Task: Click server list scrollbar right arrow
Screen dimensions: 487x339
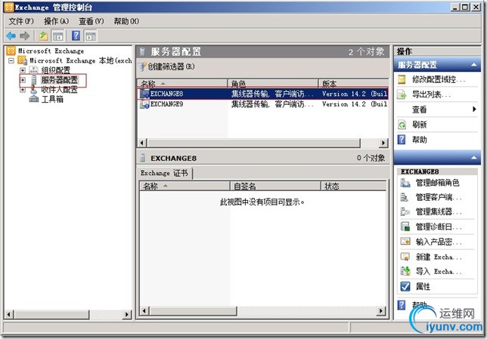Action: (383, 143)
